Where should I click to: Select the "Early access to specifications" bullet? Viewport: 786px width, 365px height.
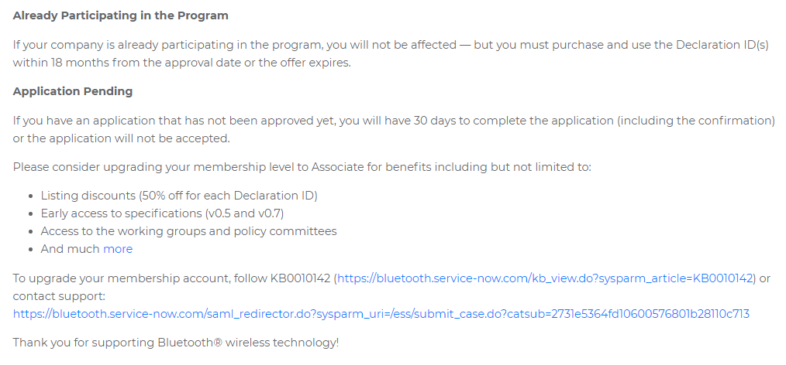(x=121, y=213)
